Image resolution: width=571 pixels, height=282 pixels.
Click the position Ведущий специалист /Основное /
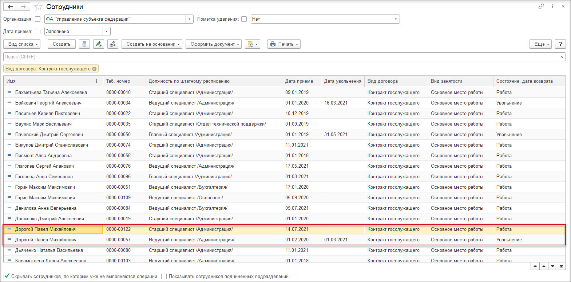point(186,198)
